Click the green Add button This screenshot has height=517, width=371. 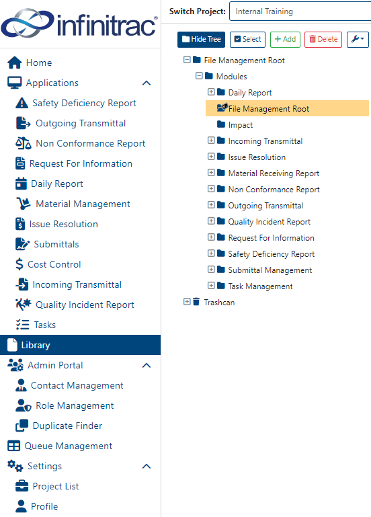[286, 39]
